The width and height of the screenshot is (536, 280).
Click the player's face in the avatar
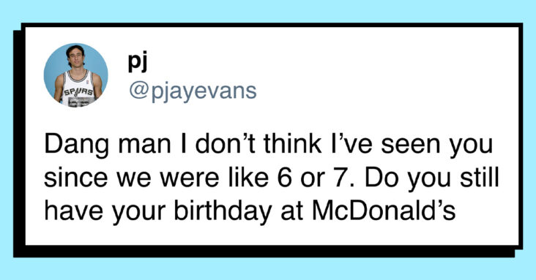click(75, 57)
